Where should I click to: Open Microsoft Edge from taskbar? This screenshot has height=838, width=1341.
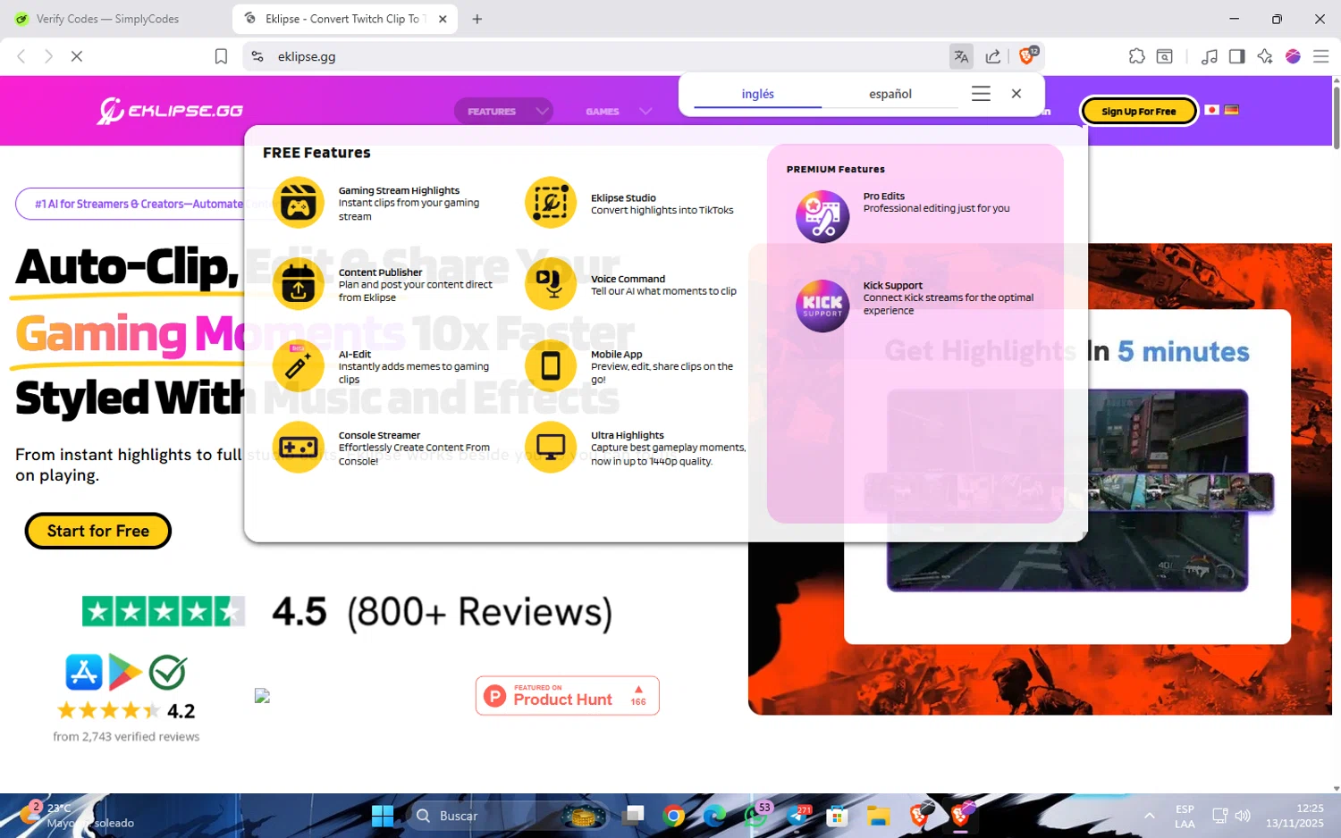point(714,816)
